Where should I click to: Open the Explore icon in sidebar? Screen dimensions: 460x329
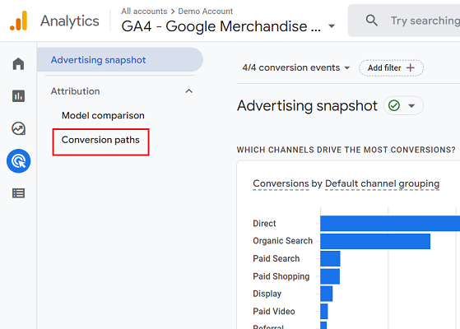tap(18, 128)
